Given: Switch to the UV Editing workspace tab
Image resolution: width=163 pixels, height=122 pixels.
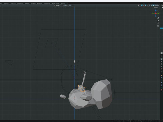Looking at the screenshot, I should (13, 3).
